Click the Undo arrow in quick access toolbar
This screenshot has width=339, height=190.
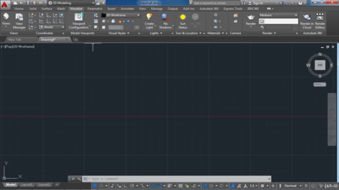click(x=41, y=3)
